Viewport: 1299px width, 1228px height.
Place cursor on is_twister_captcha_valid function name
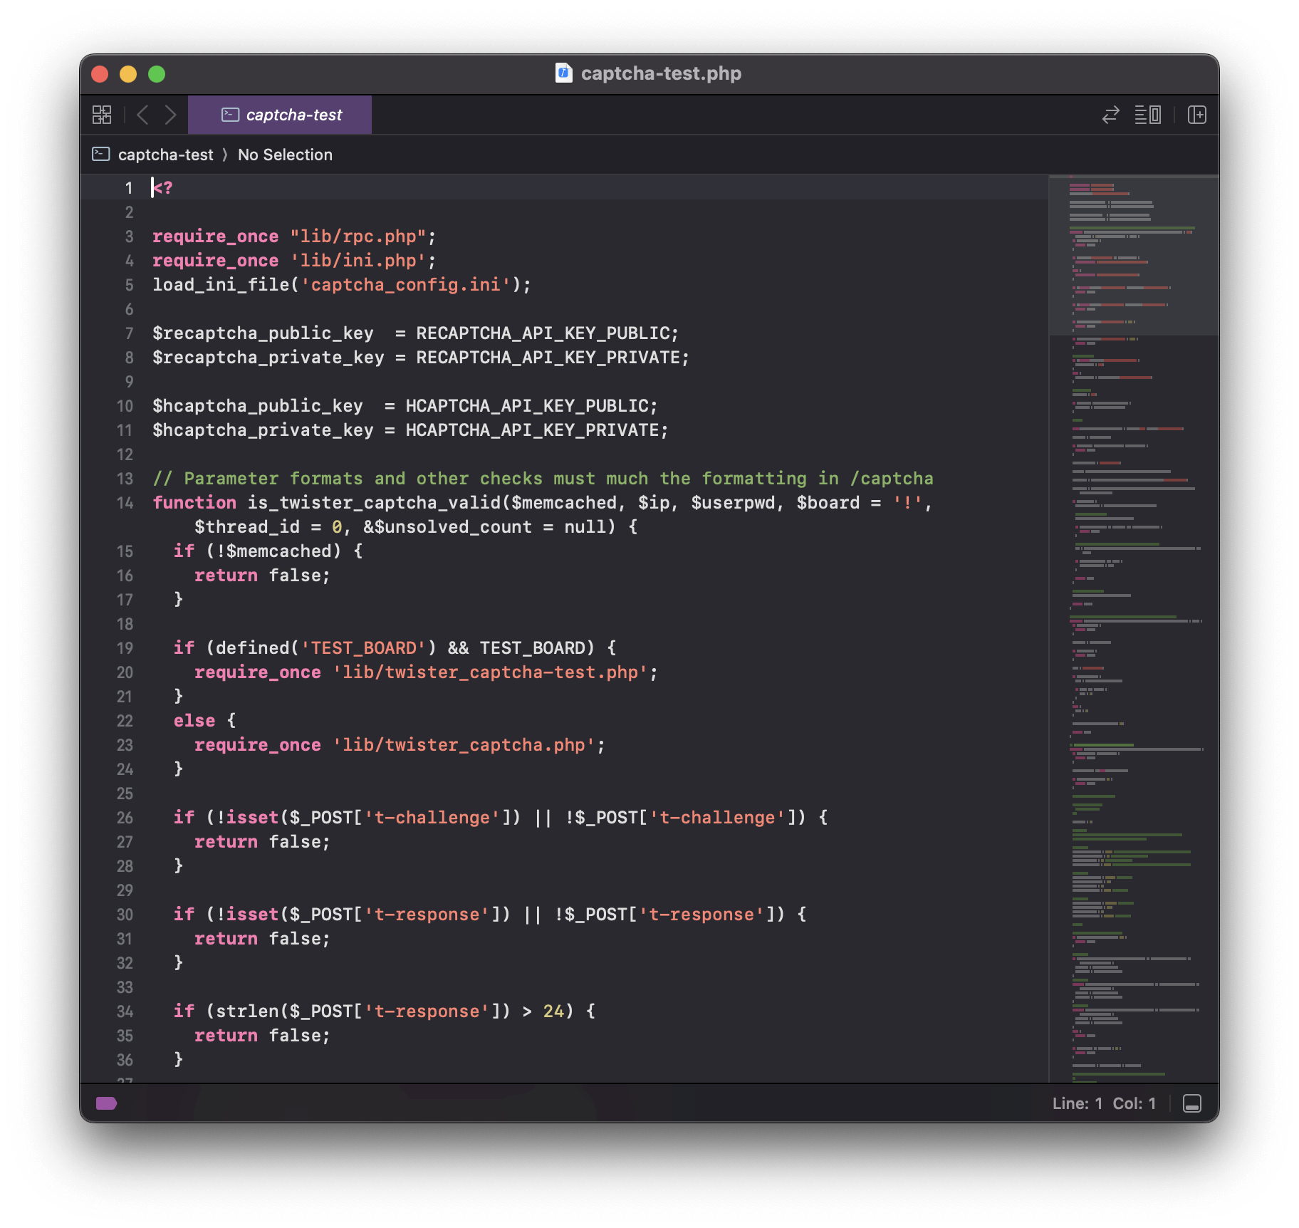click(x=374, y=503)
